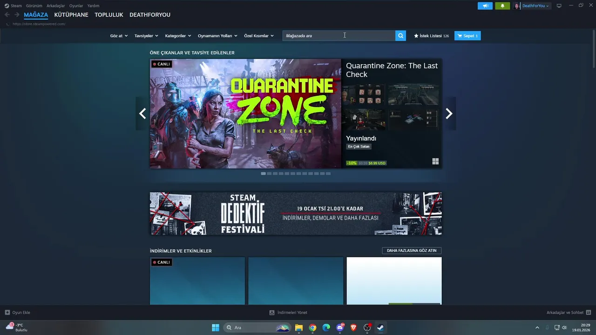596x335 pixels.
Task: Open the Arkadaşlar menu
Action: point(55,6)
